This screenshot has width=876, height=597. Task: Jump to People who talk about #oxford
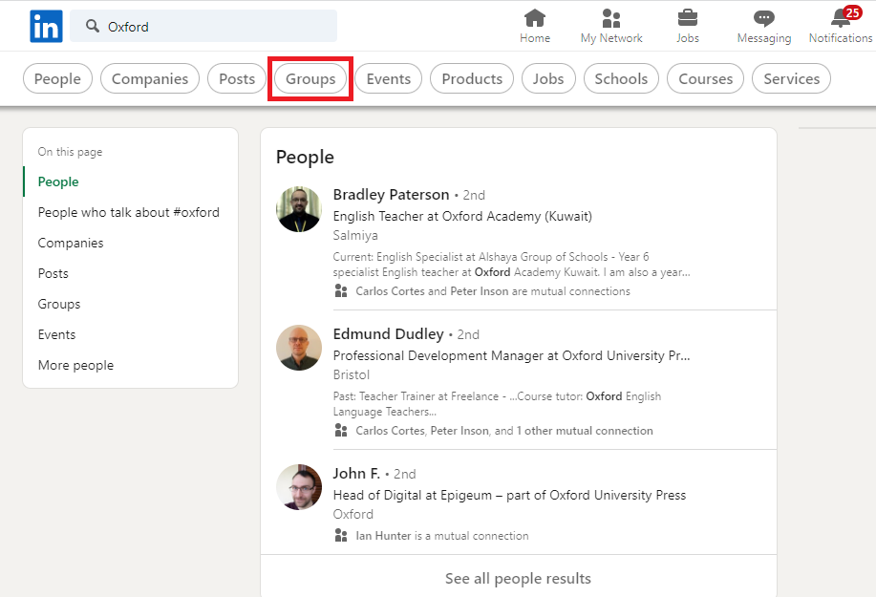129,212
